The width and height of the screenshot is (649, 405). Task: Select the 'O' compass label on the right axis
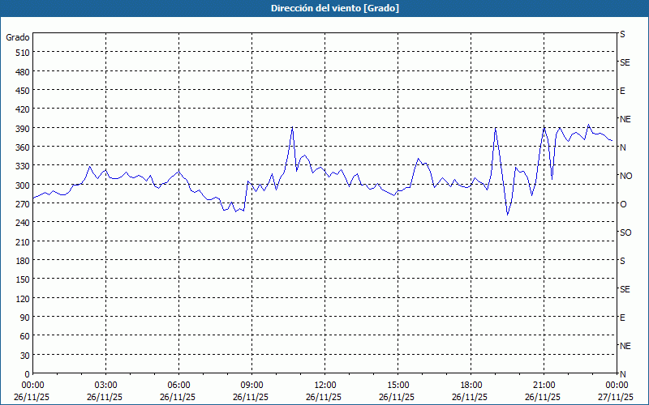[623, 204]
